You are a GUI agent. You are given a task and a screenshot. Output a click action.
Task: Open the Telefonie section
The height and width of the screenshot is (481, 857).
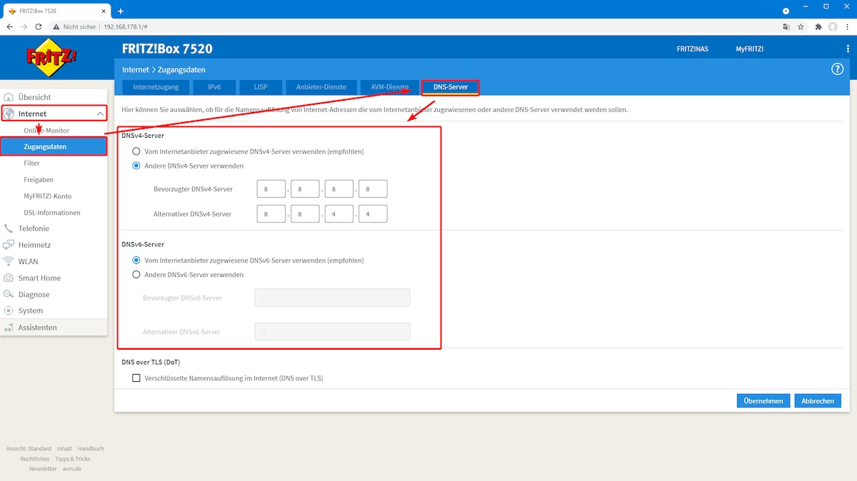34,228
